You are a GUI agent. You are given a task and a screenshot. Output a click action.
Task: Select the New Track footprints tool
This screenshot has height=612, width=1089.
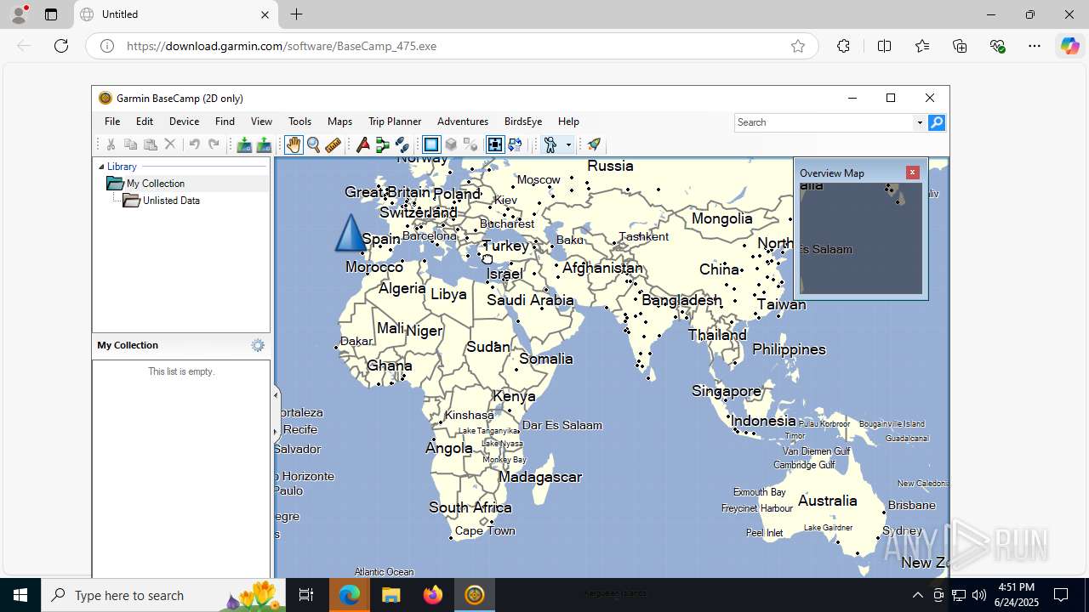[x=402, y=144]
